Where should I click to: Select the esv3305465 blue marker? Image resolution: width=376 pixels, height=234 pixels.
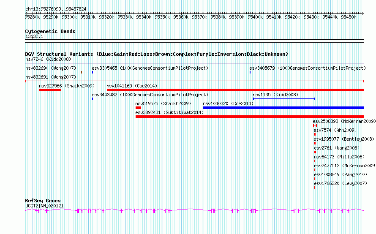click(93, 72)
